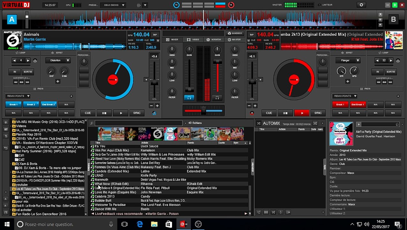Click deck B red pitch reset icon
This screenshot has width=407, height=230.
click(252, 113)
